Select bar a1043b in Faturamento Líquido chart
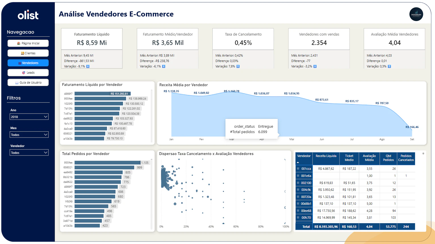Screen dimensions: 435x244 coord(89,138)
